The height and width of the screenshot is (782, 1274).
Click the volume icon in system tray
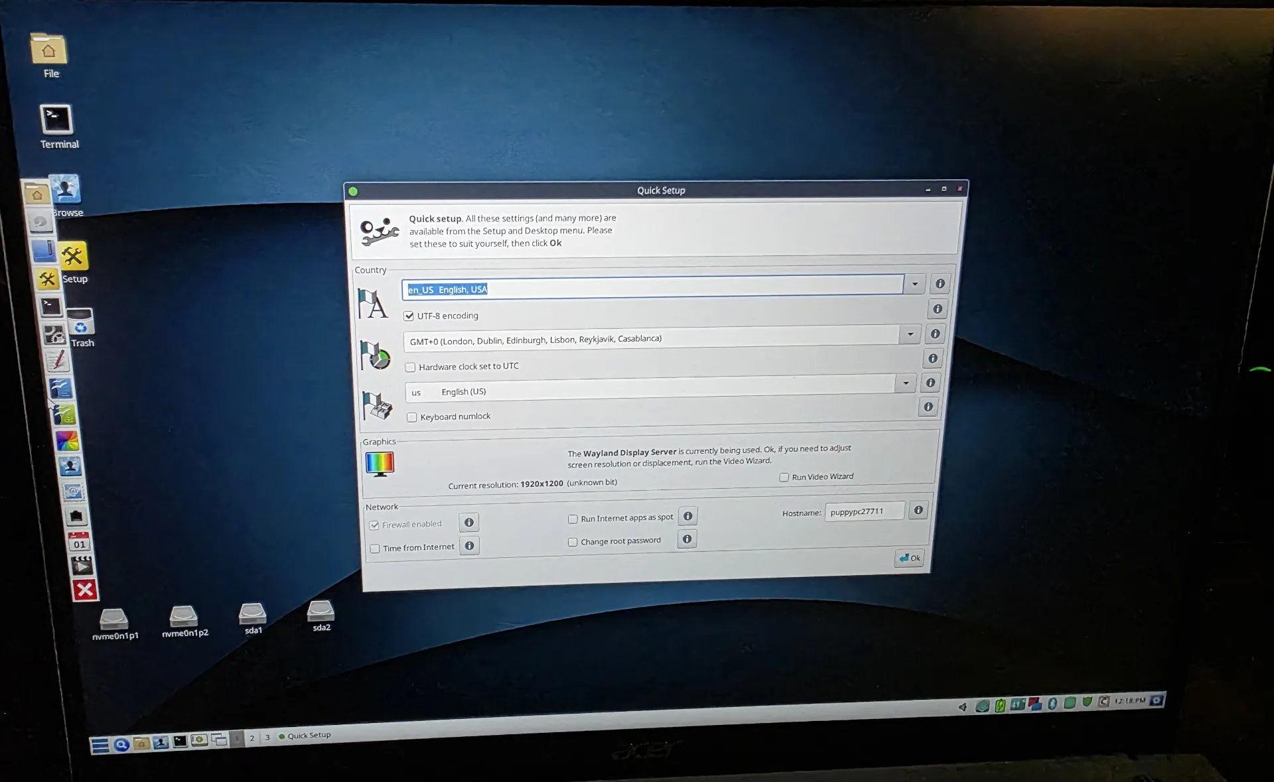pyautogui.click(x=963, y=706)
